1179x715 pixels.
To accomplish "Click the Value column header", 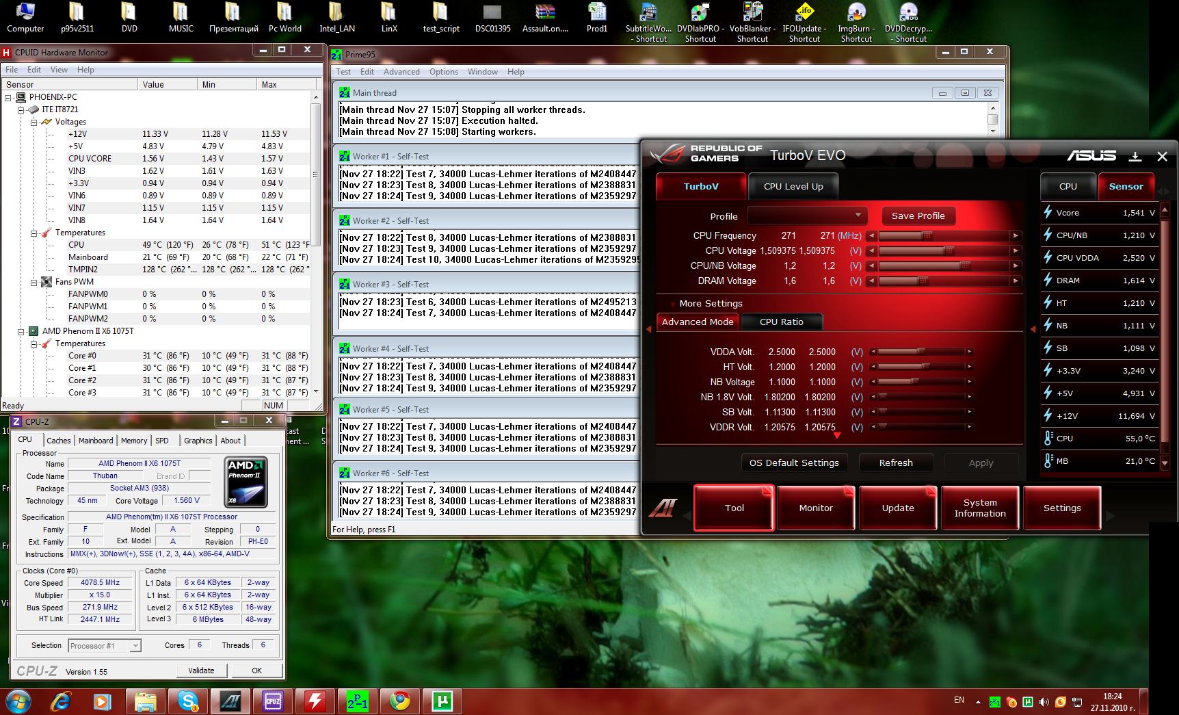I will coord(167,84).
